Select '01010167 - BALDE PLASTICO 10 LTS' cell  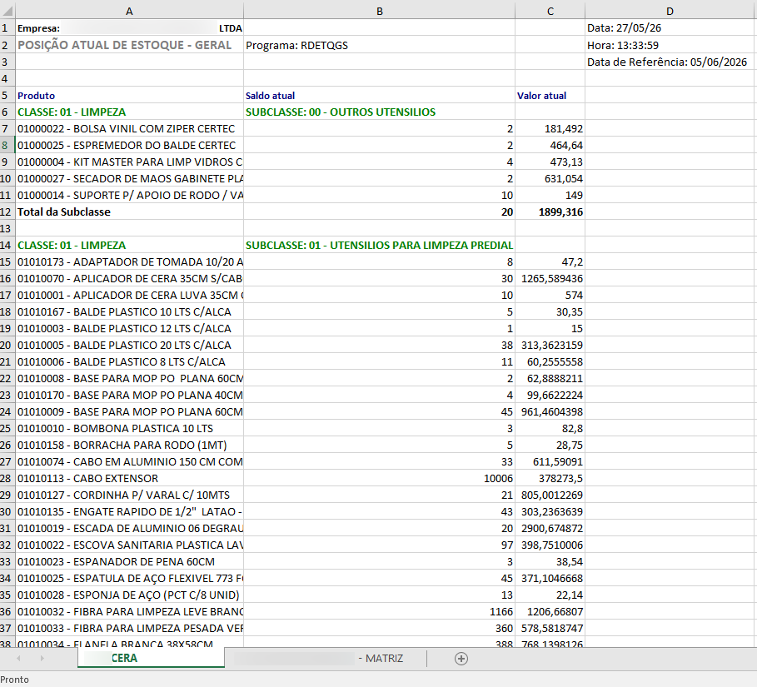pos(129,312)
